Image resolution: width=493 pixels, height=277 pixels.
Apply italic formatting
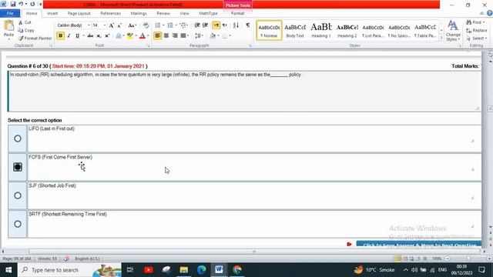click(69, 36)
